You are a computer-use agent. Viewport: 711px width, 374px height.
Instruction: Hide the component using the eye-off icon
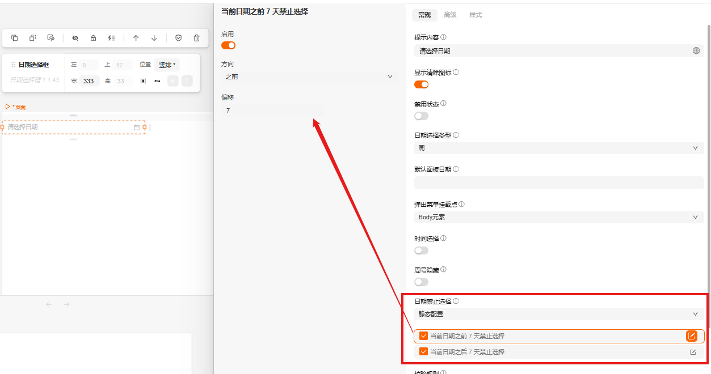(x=74, y=38)
